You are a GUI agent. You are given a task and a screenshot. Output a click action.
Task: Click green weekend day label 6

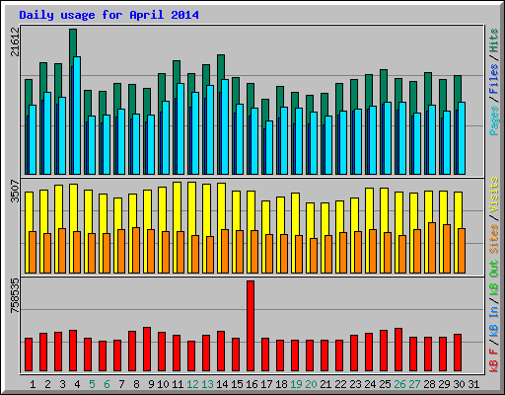coord(107,384)
